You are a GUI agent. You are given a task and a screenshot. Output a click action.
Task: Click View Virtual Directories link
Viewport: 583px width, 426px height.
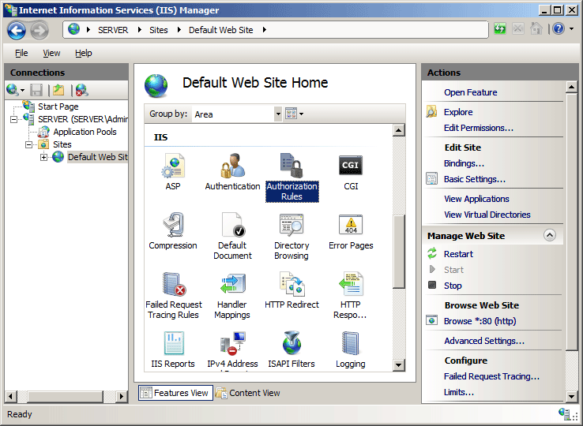coord(487,215)
